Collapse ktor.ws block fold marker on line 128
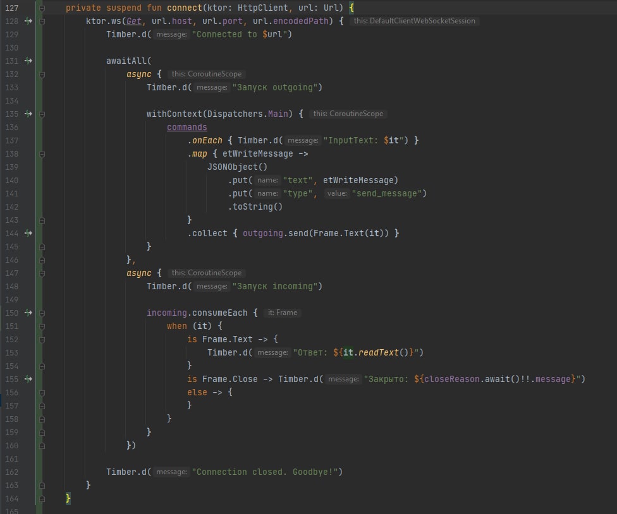 [x=42, y=21]
